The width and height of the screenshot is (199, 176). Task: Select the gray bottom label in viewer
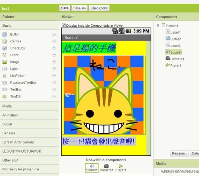99,141
